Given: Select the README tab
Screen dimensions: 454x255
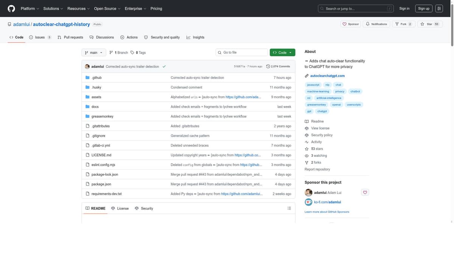Looking at the screenshot, I should (95, 208).
